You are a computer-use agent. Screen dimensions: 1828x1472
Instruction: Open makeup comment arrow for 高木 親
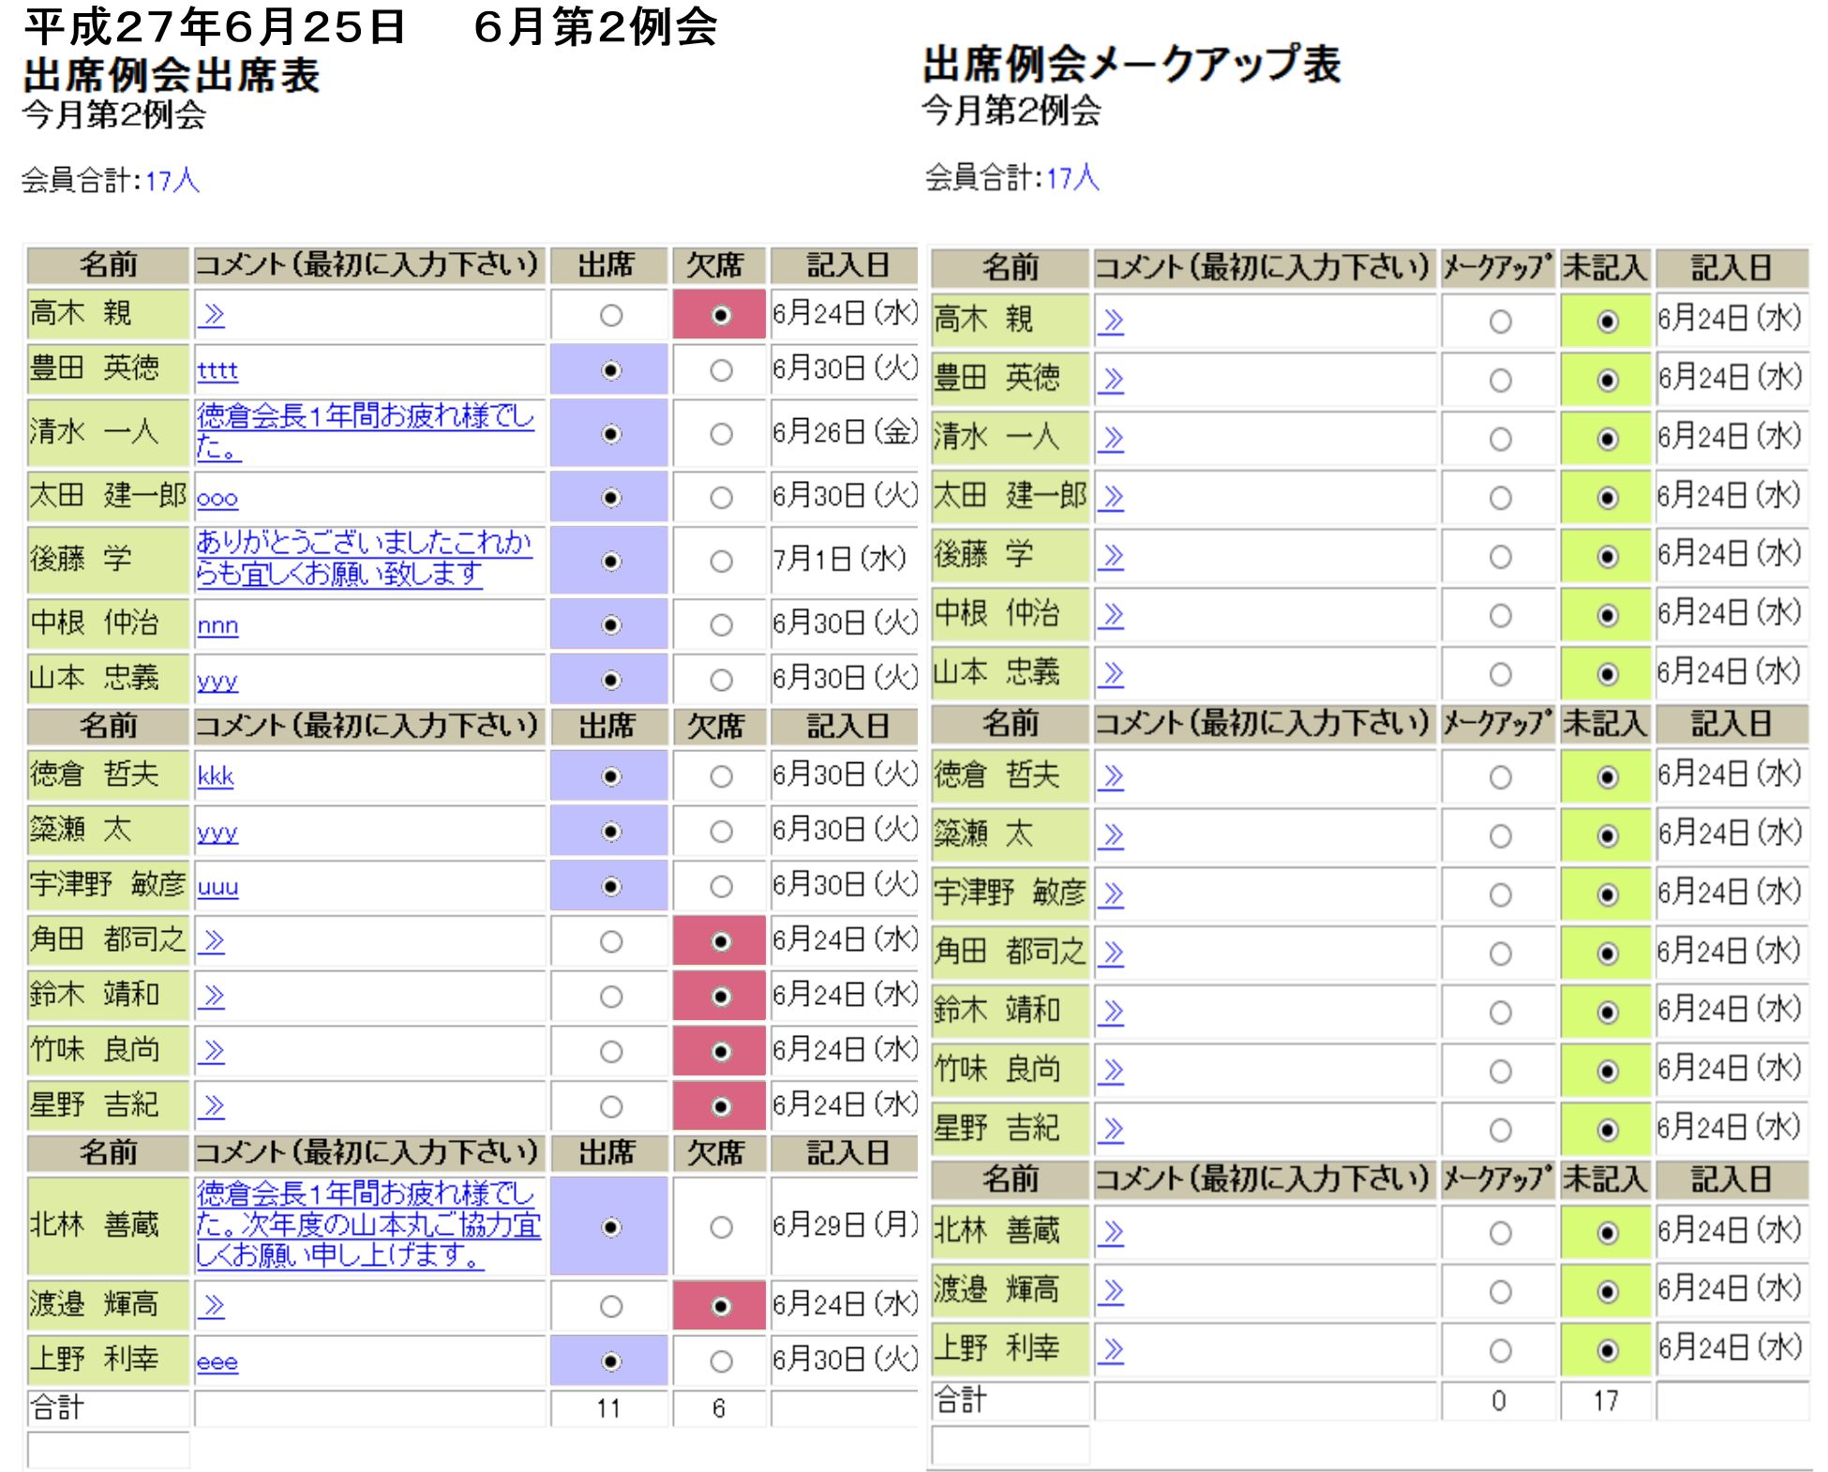click(x=1111, y=322)
